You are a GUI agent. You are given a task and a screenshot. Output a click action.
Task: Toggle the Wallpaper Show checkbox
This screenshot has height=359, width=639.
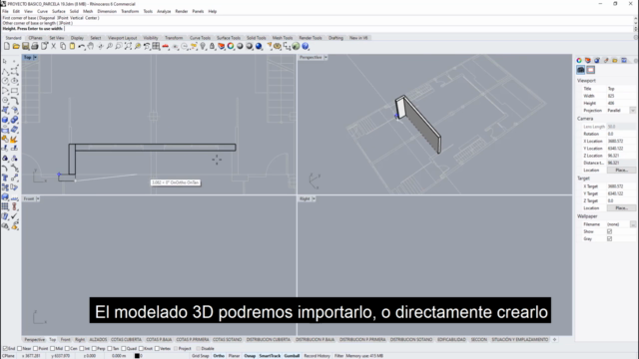point(610,231)
